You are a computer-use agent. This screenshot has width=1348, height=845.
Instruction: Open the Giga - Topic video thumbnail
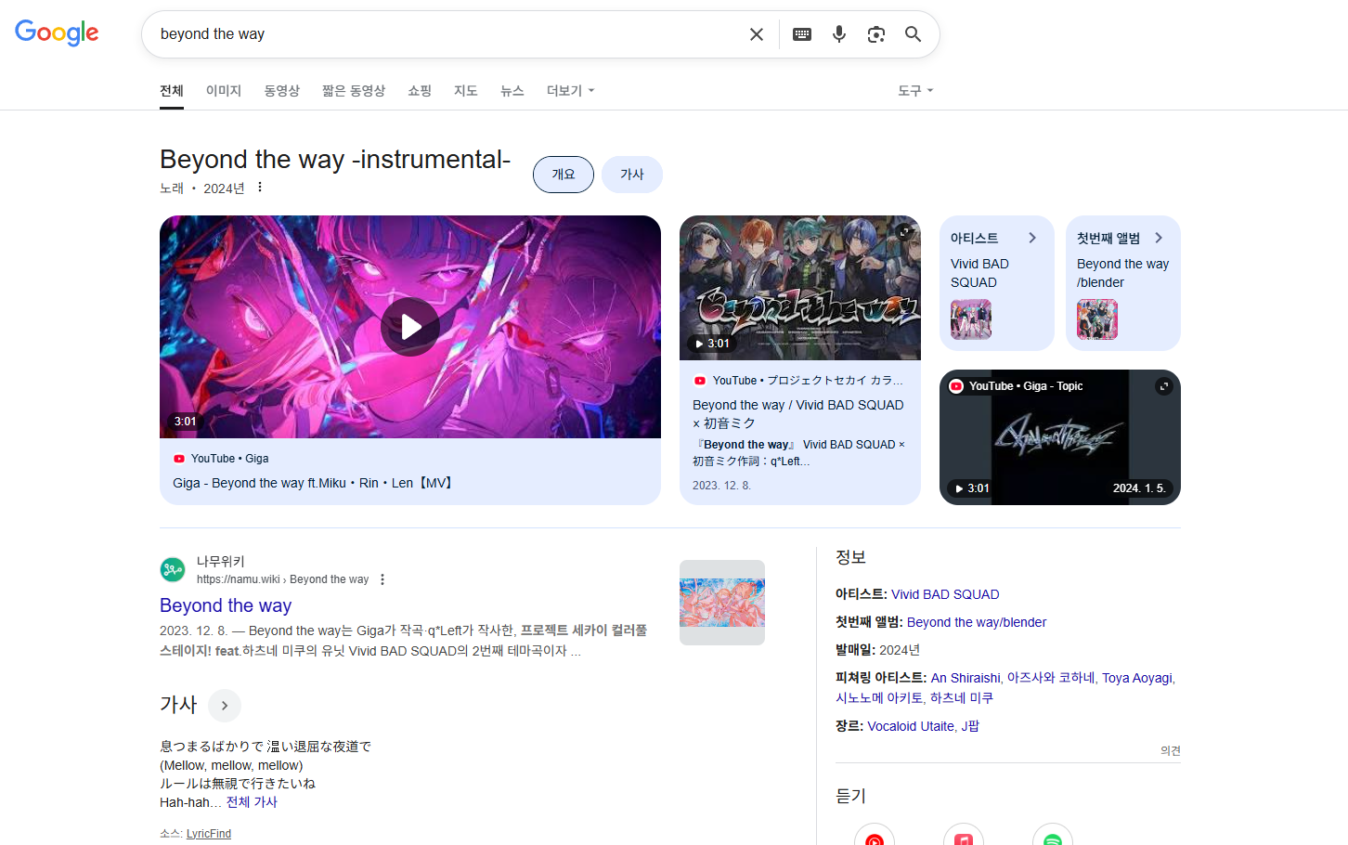click(1059, 437)
